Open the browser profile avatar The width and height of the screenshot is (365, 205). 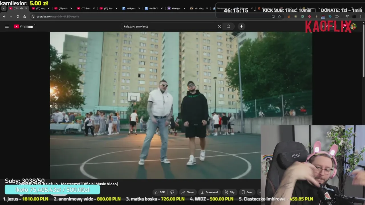click(354, 17)
